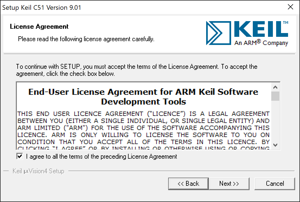Viewport: 300px width, 202px height.
Task: Click the scrollbar track below the thumb
Action: coord(275,122)
